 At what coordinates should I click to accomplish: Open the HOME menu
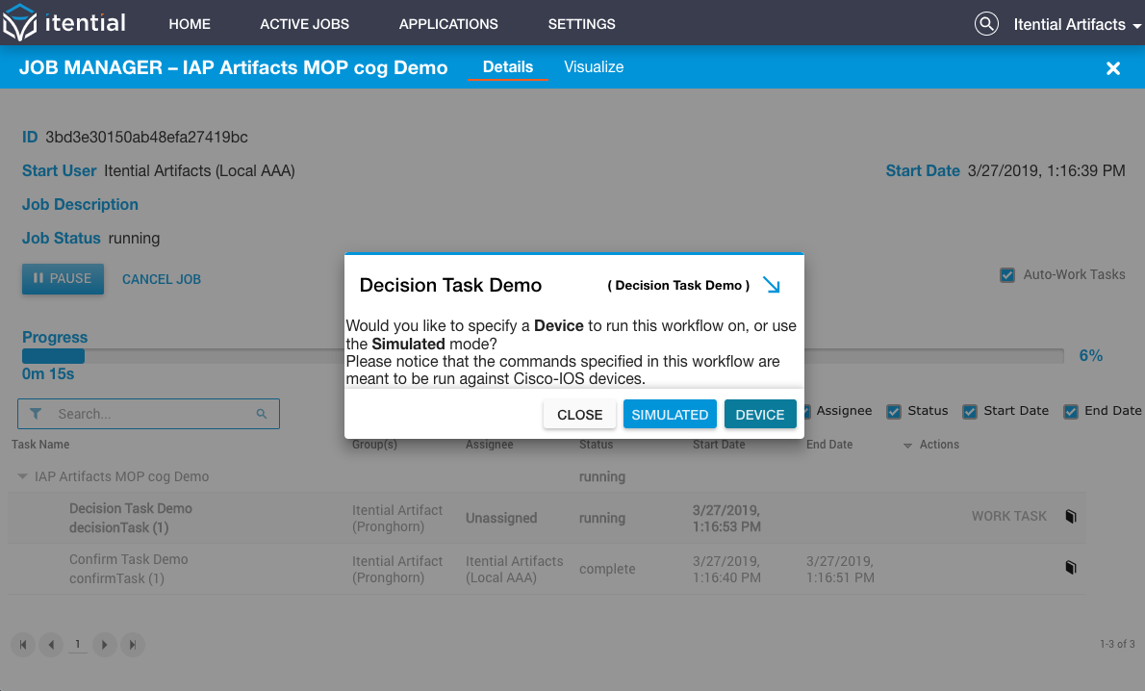(190, 24)
